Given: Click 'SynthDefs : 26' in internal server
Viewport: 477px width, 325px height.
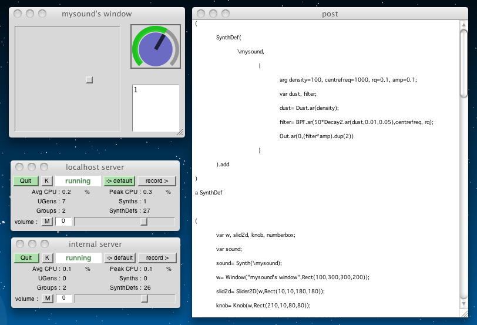Looking at the screenshot, I should (x=130, y=287).
